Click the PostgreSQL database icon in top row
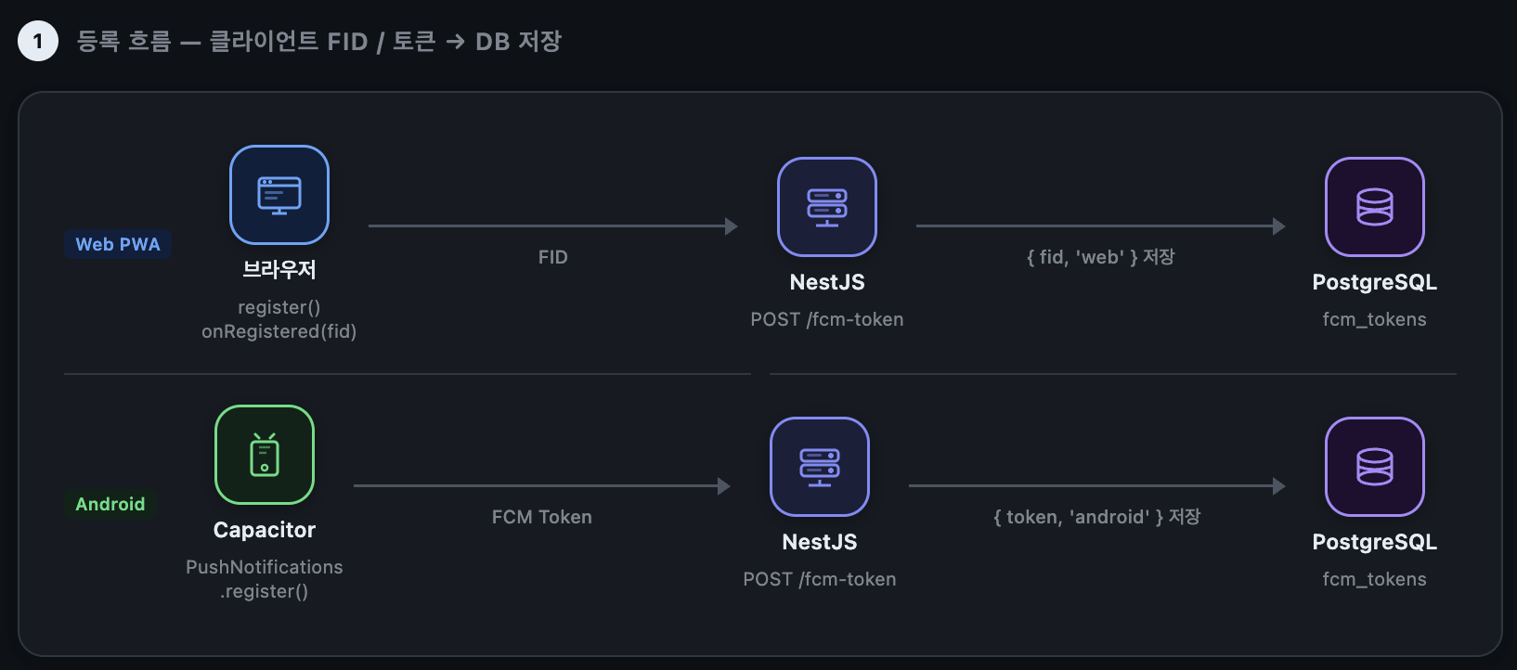This screenshot has height=670, width=1517. [1375, 207]
